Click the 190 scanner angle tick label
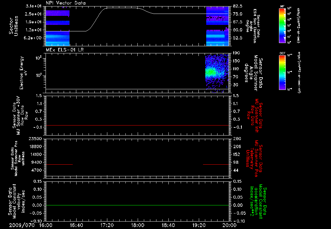Viewport: 331px width, 229px height. coord(236,53)
